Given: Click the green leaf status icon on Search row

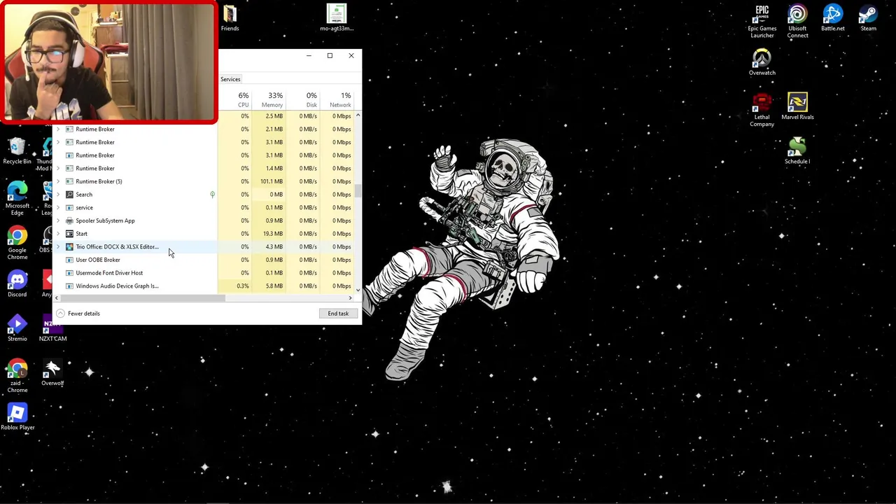Looking at the screenshot, I should click(212, 195).
